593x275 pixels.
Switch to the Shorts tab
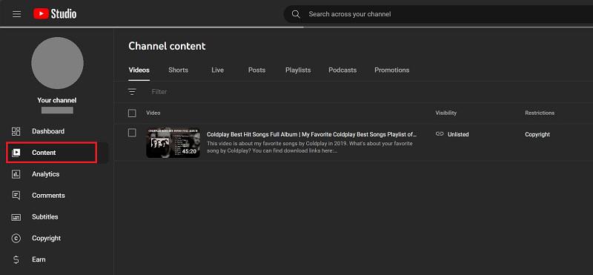178,70
